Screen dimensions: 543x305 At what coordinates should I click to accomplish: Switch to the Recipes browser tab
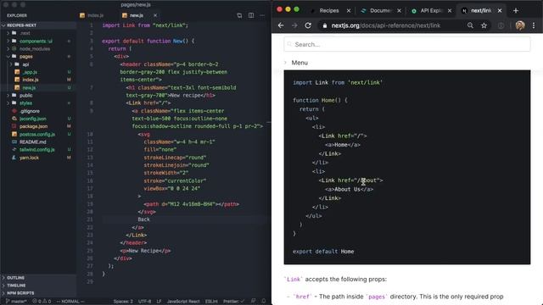pos(329,11)
